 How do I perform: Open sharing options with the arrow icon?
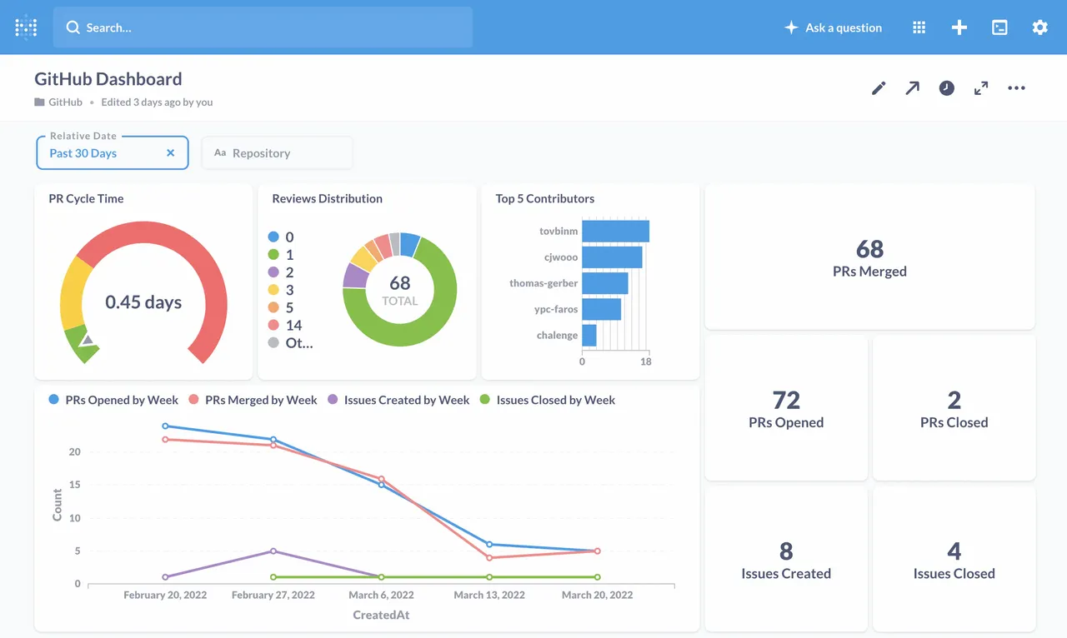tap(912, 87)
